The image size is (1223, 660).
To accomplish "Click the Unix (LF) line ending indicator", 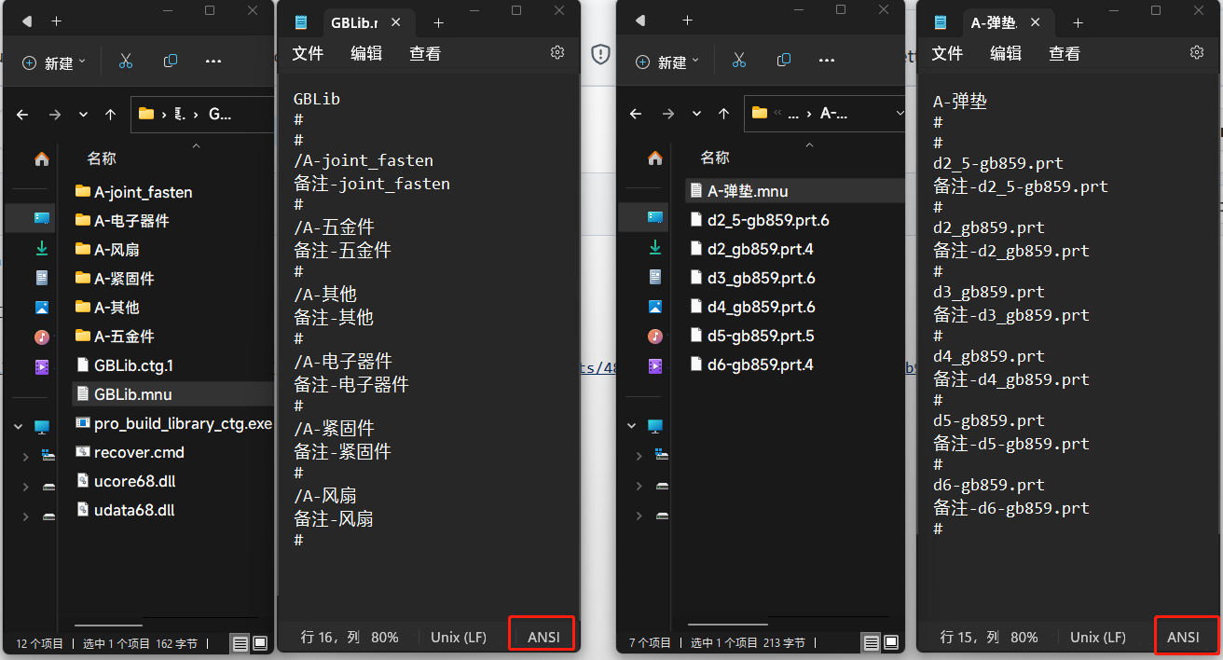I will [459, 637].
